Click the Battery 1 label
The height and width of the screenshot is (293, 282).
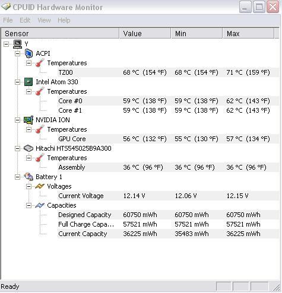[49, 177]
